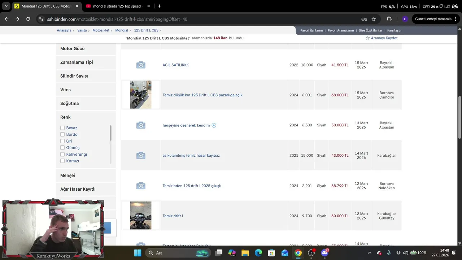
Task: Click camera placeholder of 68.799 TL listing
Action: (x=141, y=186)
